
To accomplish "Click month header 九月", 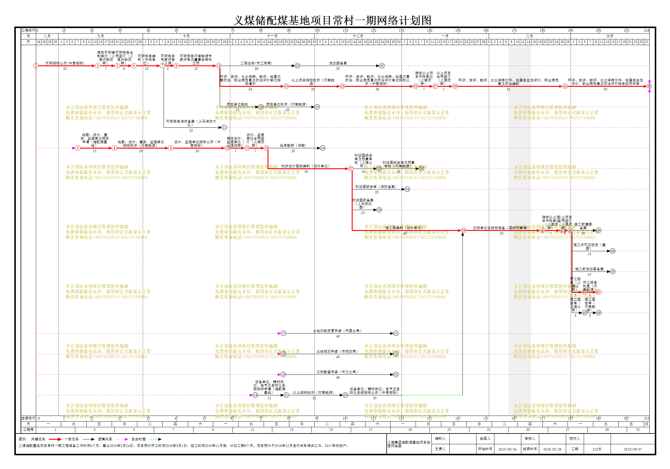I will (100, 36).
